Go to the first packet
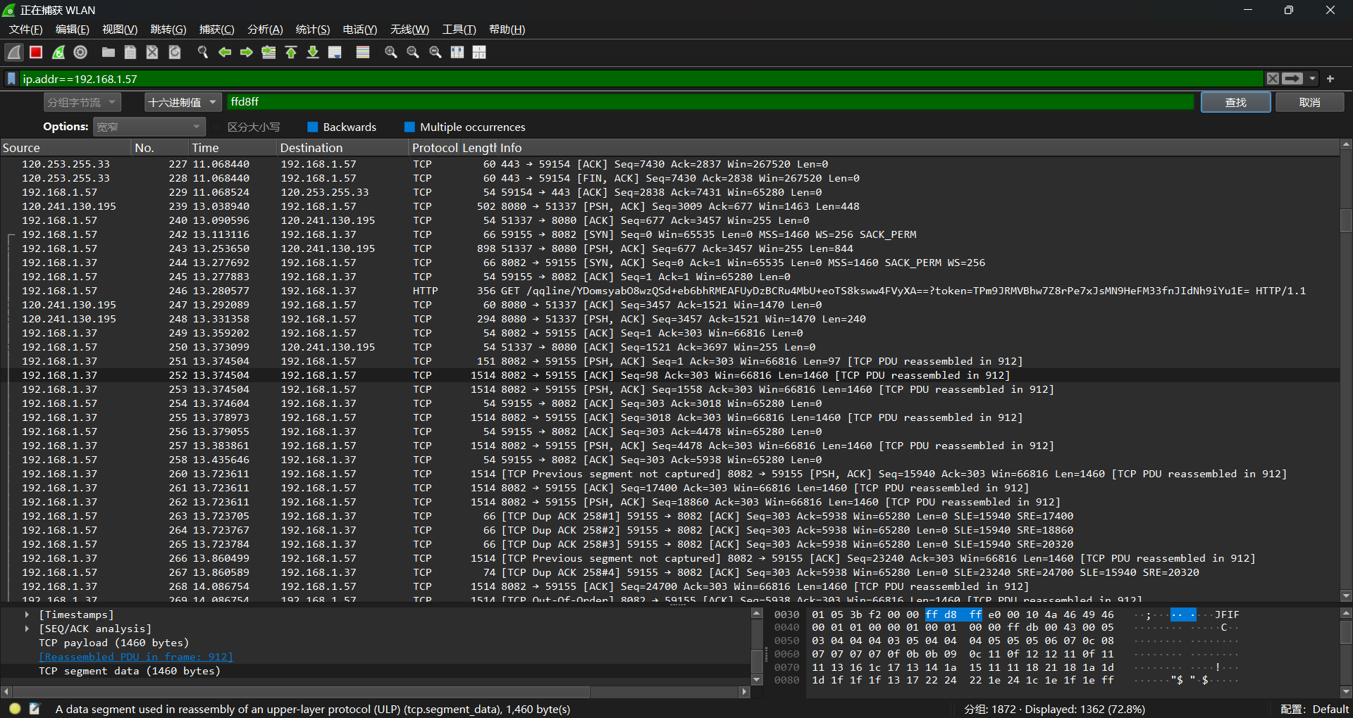Image resolution: width=1353 pixels, height=718 pixels. (291, 52)
